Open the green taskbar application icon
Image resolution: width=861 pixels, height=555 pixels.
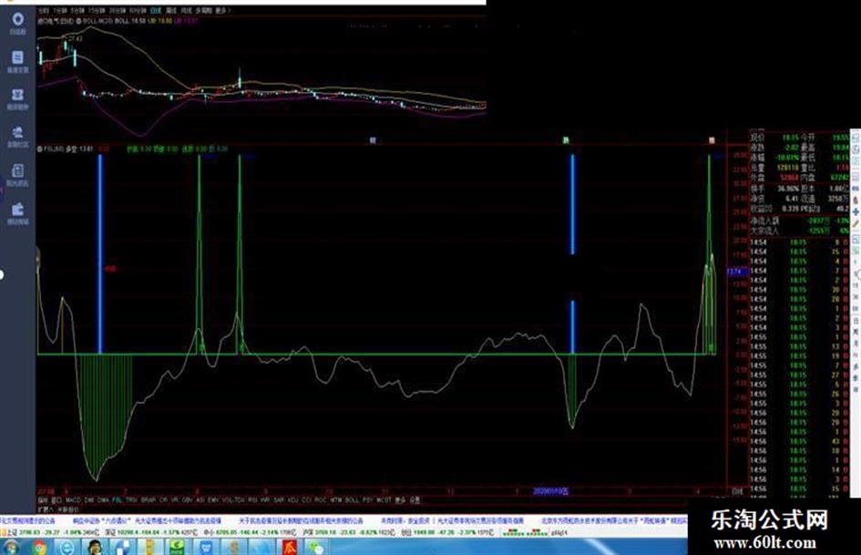coord(179,548)
